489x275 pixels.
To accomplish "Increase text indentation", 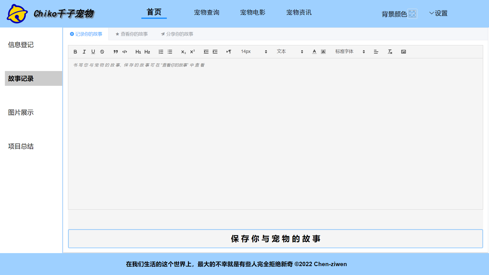I will tap(215, 52).
